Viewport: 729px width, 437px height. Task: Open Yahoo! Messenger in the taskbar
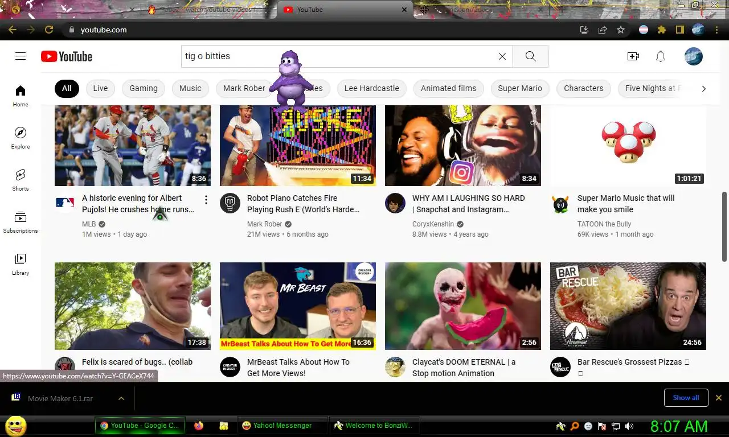tap(282, 426)
